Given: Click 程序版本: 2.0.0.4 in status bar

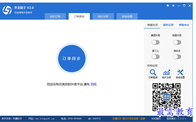Looking at the screenshot, I should coord(176,119).
